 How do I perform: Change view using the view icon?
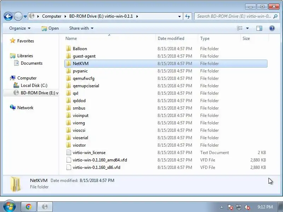point(240,28)
